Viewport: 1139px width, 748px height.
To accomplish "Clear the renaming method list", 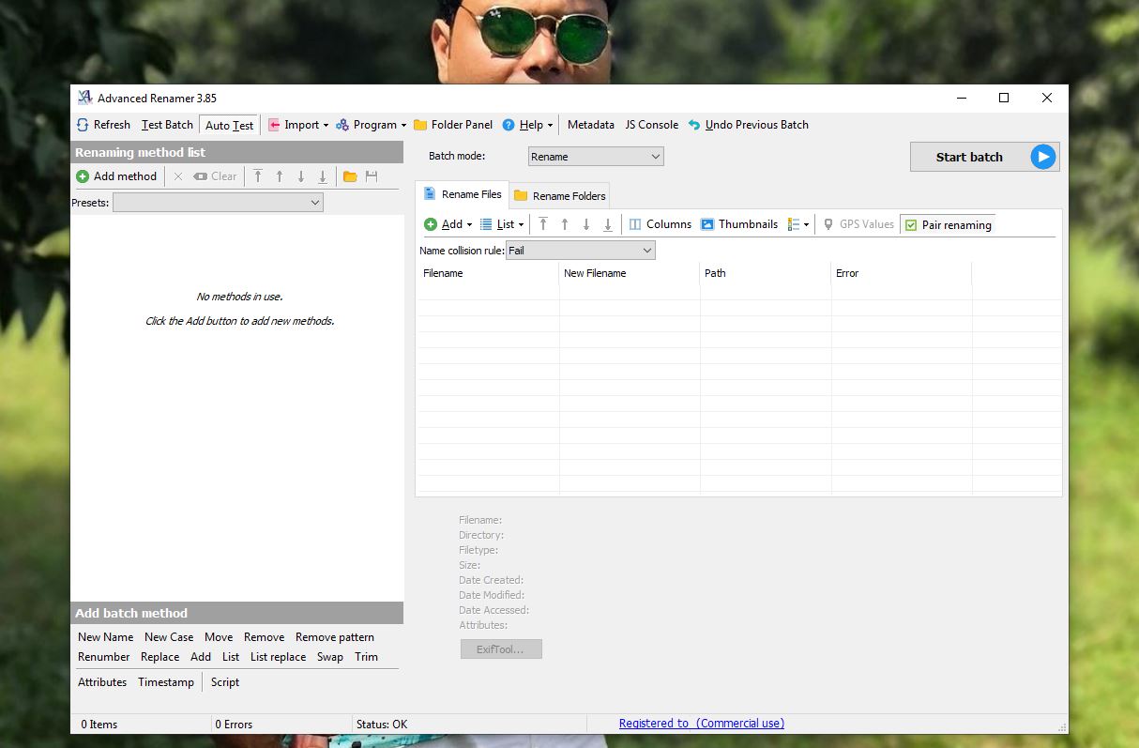I will coord(215,176).
